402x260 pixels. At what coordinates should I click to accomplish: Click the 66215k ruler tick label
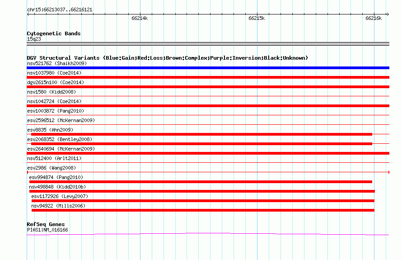[x=257, y=18]
